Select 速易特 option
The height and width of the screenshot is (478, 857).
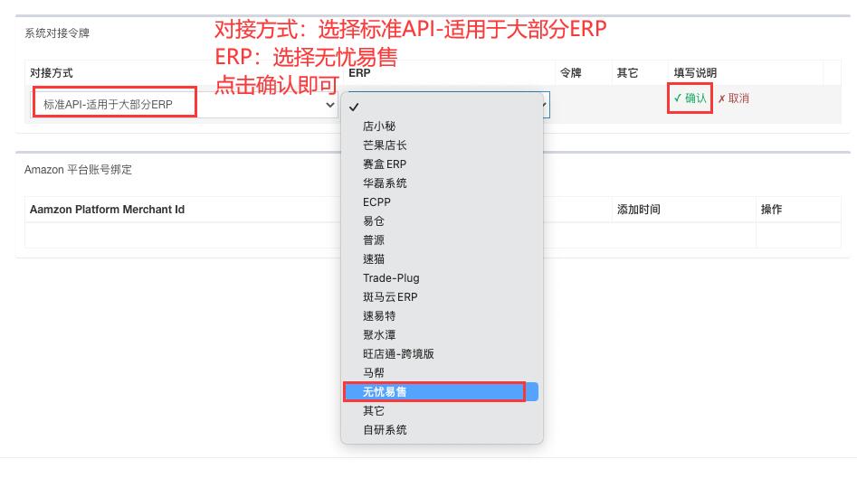(442, 316)
